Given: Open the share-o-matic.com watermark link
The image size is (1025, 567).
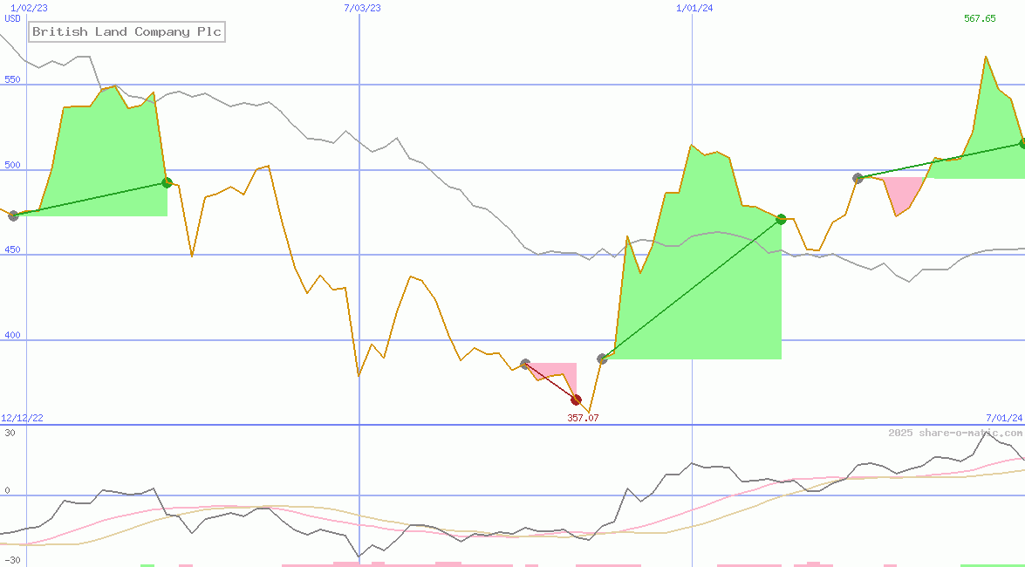Looking at the screenshot, I should coord(954,433).
